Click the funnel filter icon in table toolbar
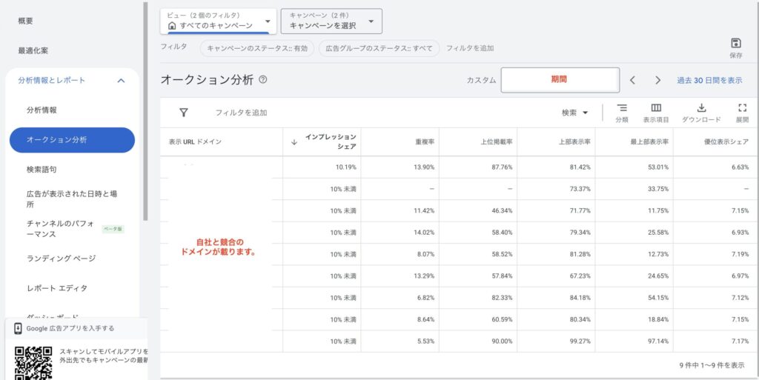759x380 pixels. [x=184, y=113]
